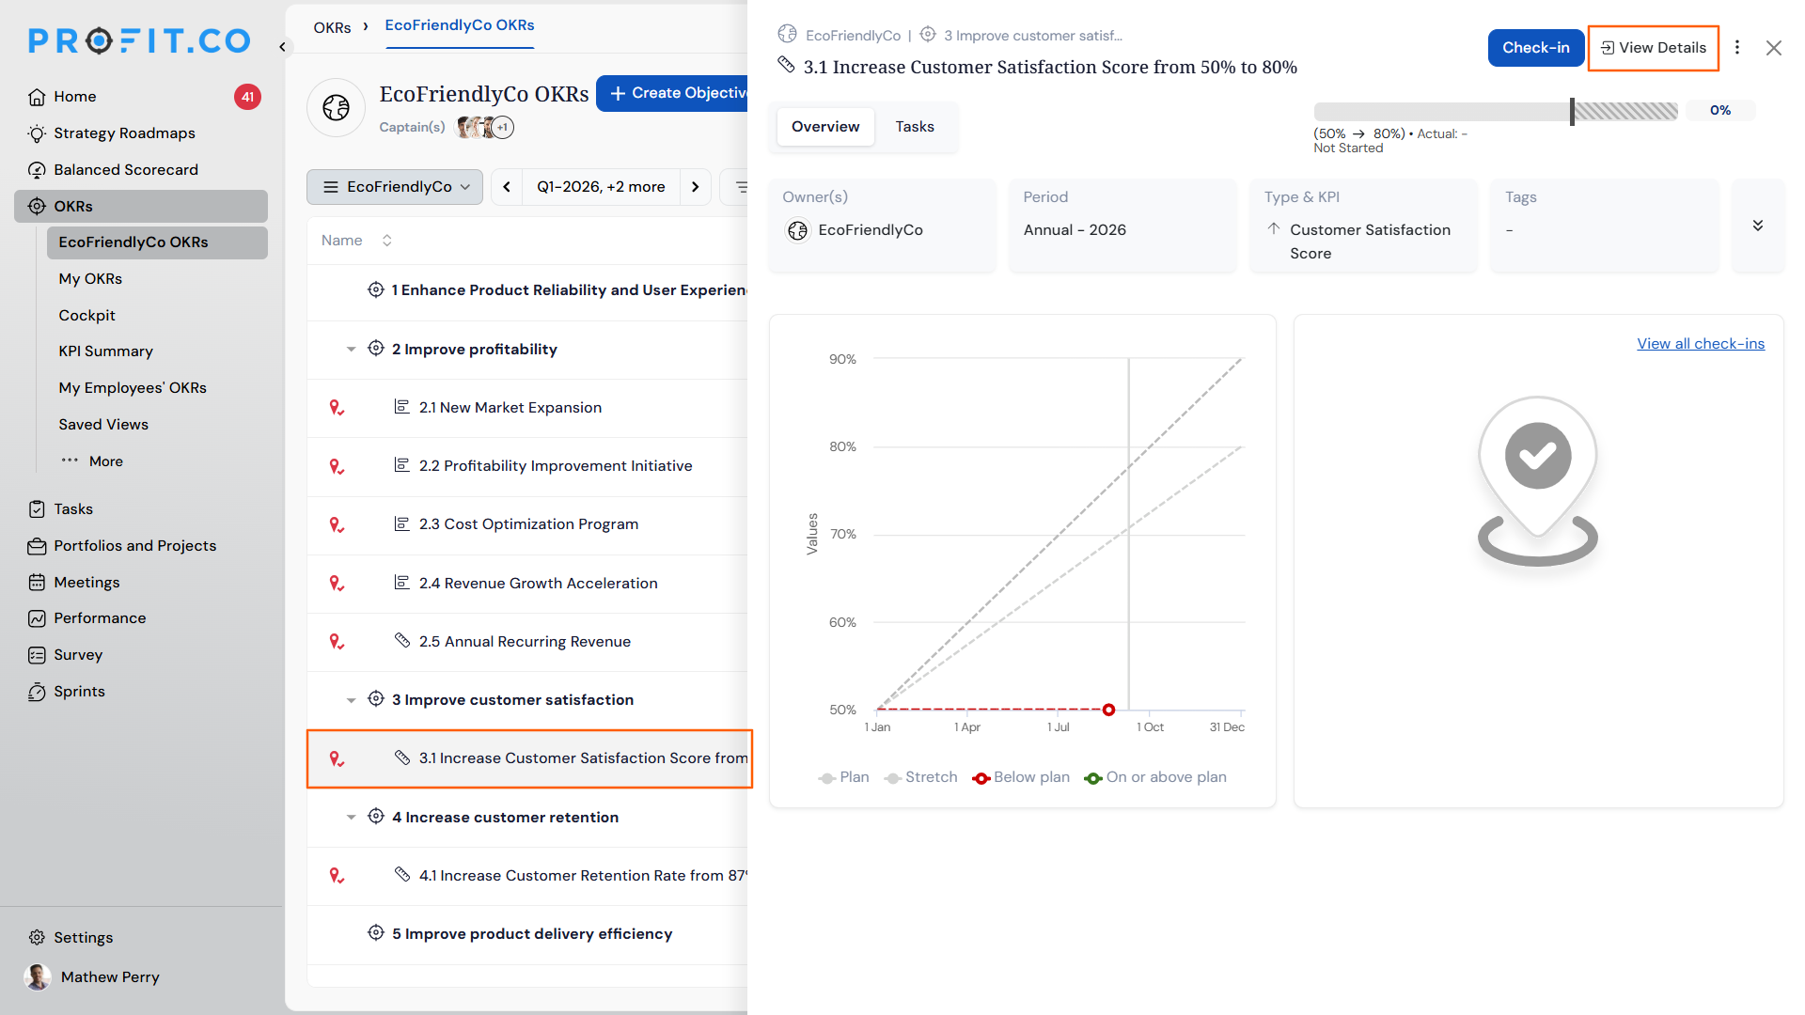Screen dimensions: 1805x1015
Task: Click the EcoFriendlyCo globe logo
Action: coord(336,108)
